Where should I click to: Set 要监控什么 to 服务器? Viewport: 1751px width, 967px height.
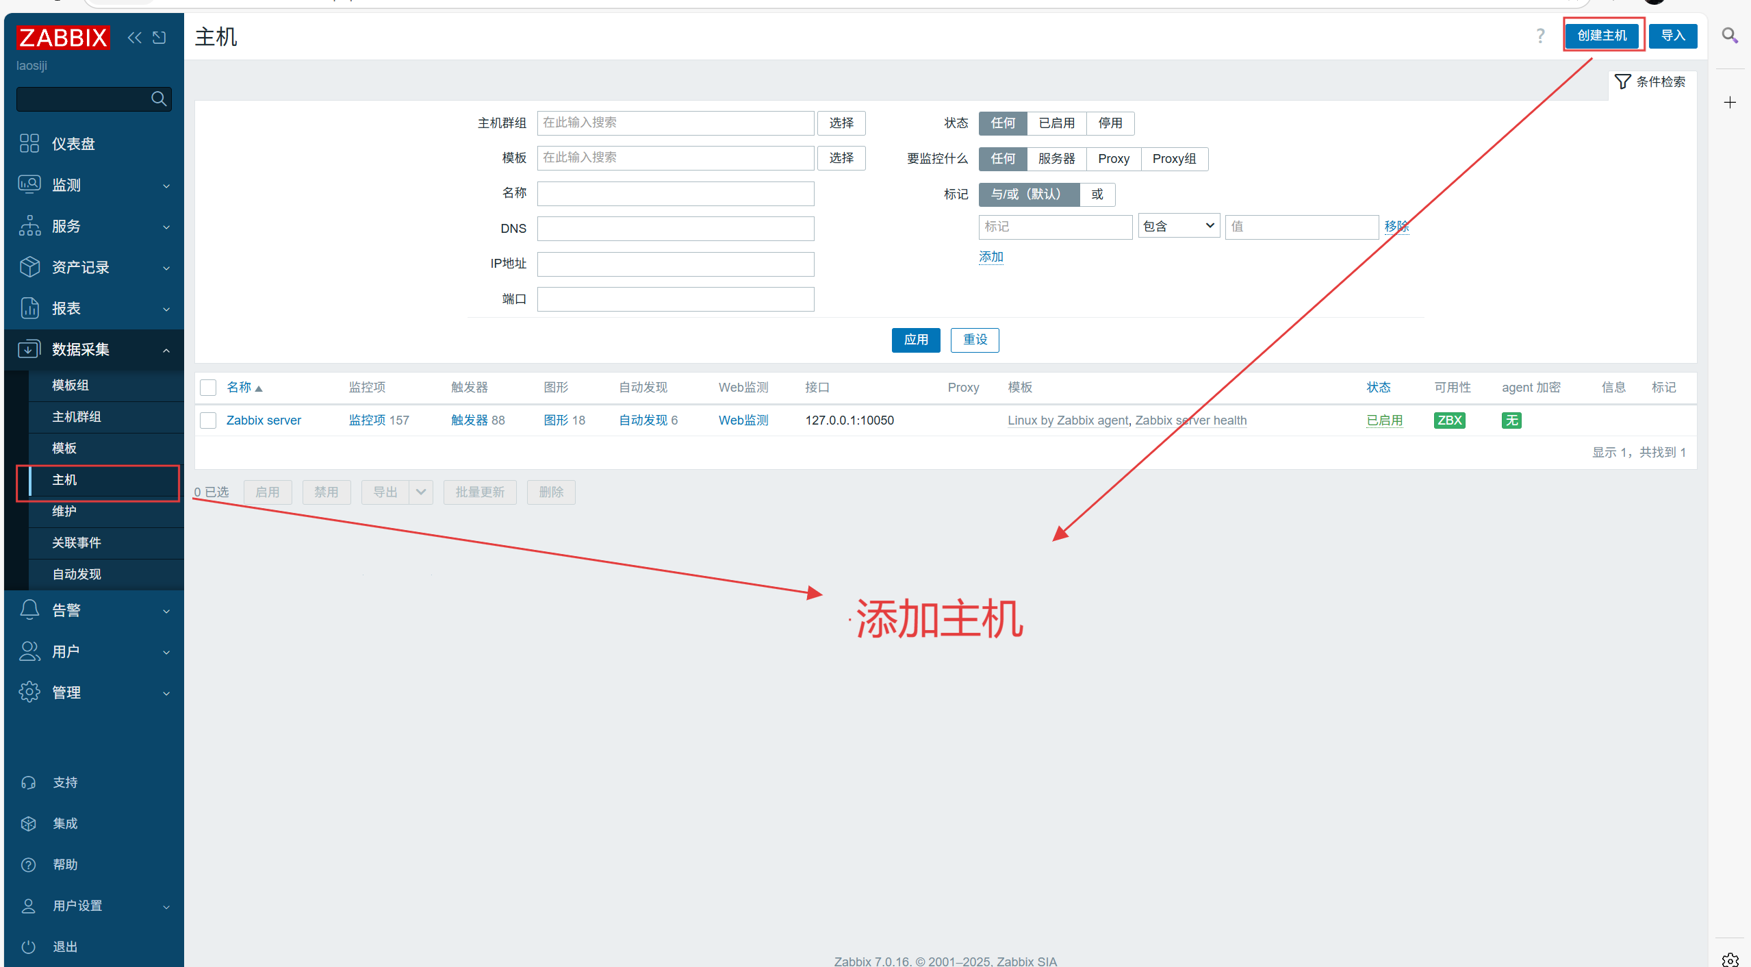(x=1056, y=159)
